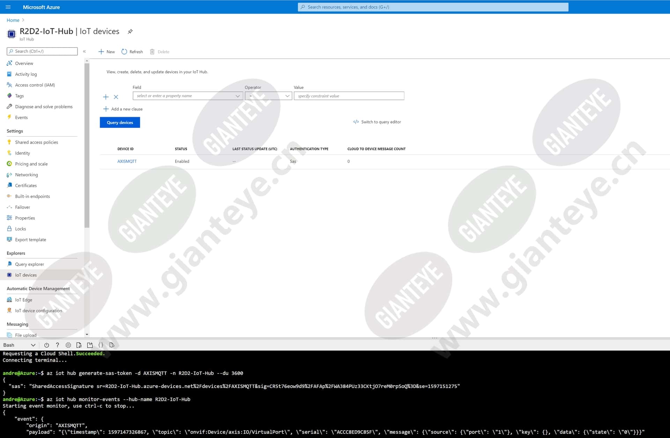Refresh the device list

(x=132, y=52)
